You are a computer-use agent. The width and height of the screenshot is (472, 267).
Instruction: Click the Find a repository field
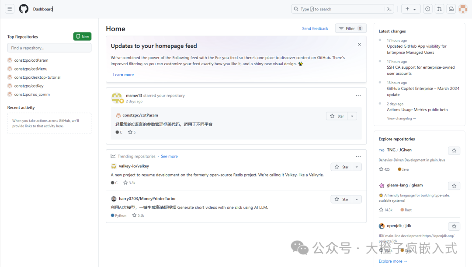pos(49,48)
